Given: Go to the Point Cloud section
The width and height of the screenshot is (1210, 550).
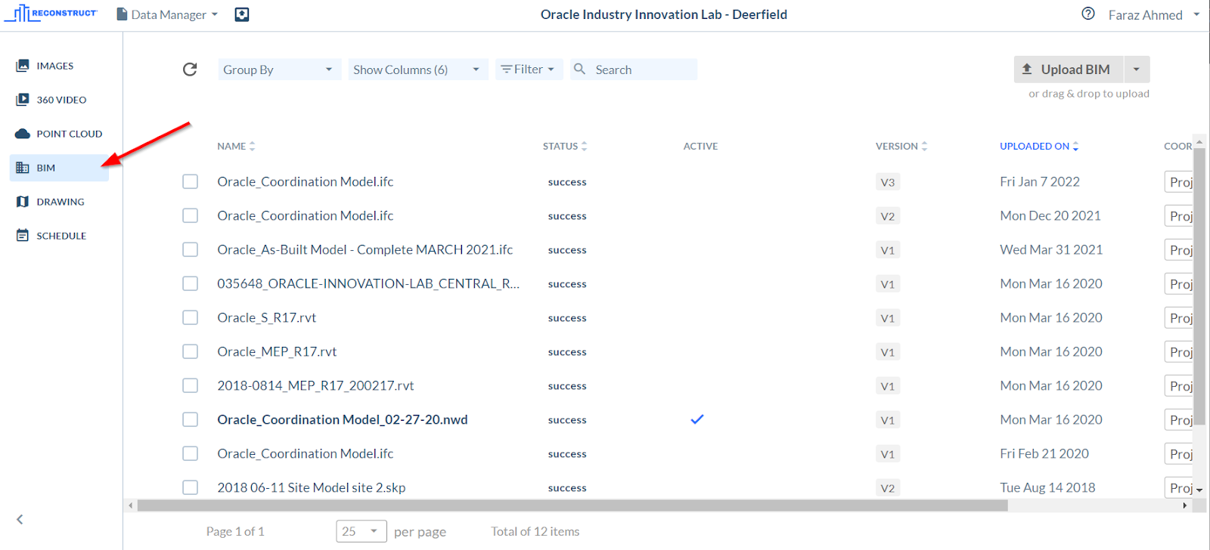Looking at the screenshot, I should tap(59, 134).
